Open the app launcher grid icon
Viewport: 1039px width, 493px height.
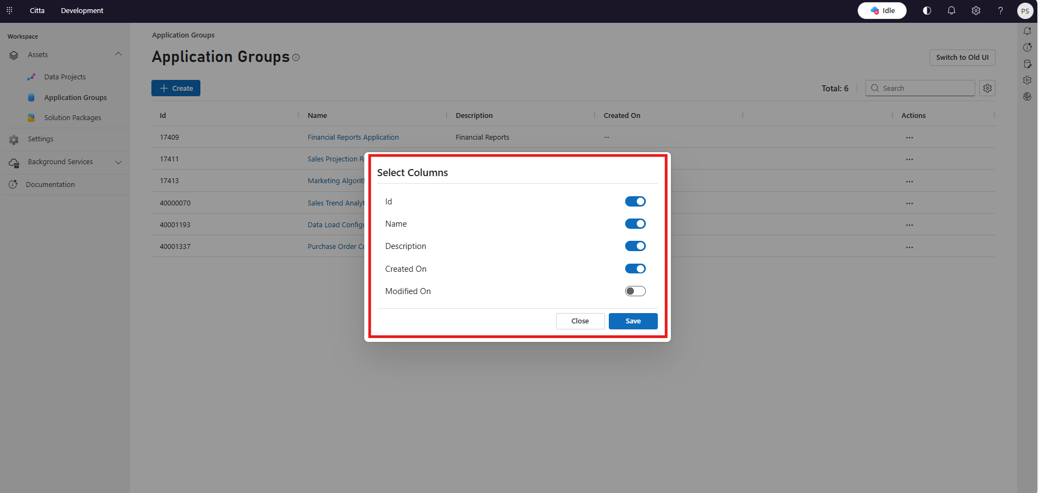(x=9, y=10)
